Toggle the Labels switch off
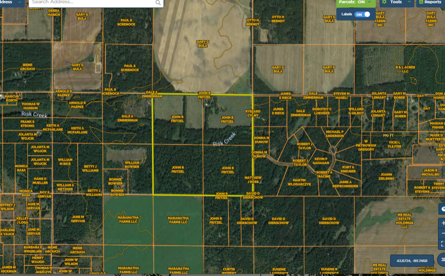 362,14
